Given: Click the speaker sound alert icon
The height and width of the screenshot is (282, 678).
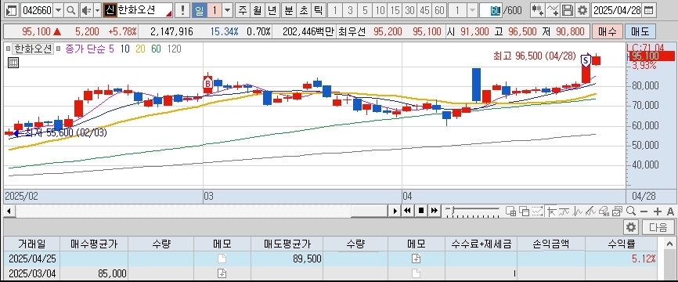Looking at the screenshot, I should coord(86,10).
